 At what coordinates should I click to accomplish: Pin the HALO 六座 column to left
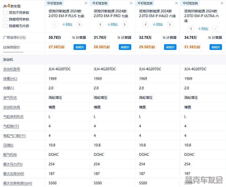tap(145, 3)
